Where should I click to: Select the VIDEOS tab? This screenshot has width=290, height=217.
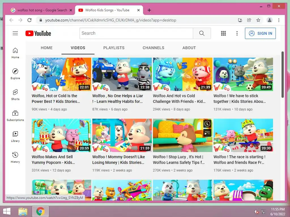(78, 48)
